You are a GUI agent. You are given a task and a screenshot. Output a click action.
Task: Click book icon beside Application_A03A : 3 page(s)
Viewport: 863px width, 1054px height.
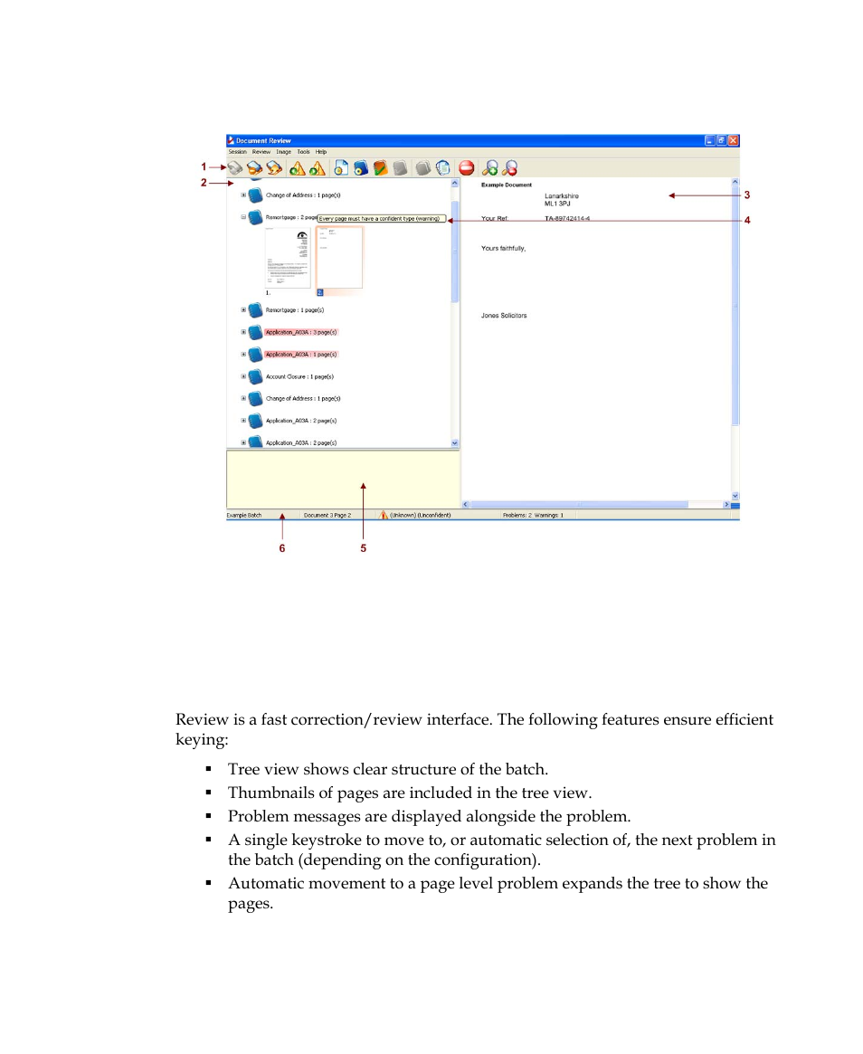tap(255, 332)
